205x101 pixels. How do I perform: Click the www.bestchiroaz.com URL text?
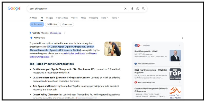point(146,64)
